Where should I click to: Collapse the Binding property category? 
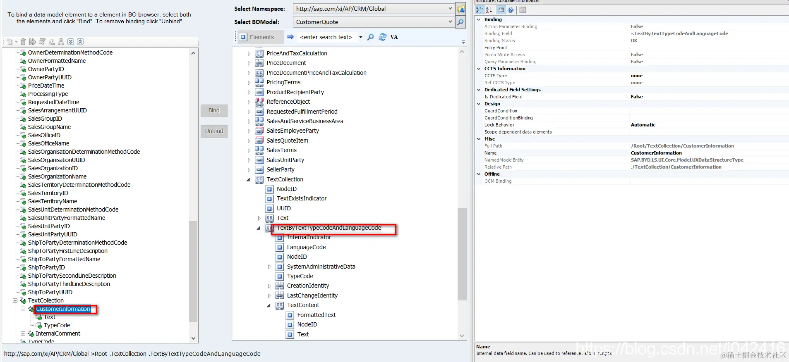click(479, 19)
